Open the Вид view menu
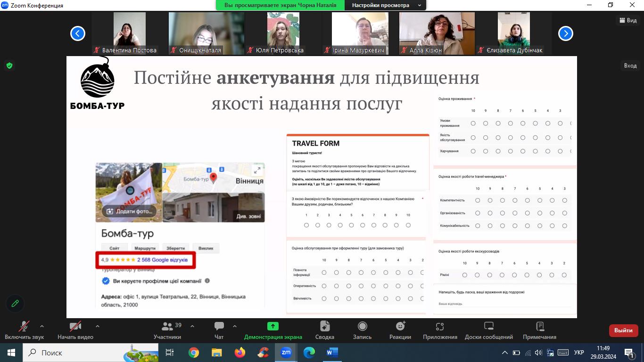Image resolution: width=644 pixels, height=362 pixels. [627, 20]
